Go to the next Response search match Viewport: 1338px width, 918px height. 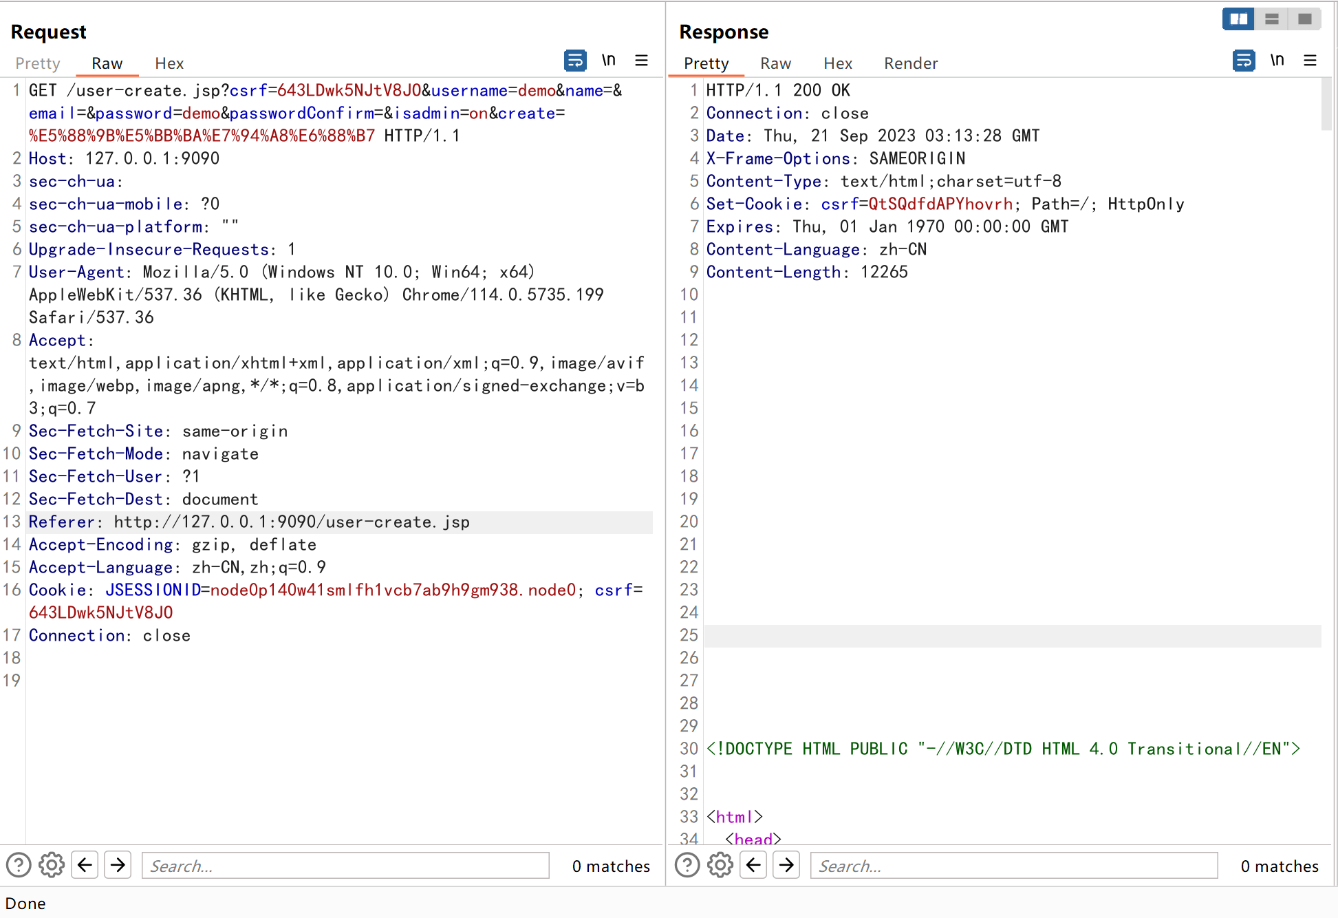click(x=786, y=865)
